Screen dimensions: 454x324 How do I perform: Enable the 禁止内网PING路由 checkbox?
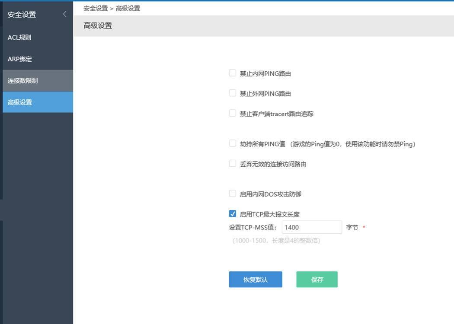click(x=232, y=73)
